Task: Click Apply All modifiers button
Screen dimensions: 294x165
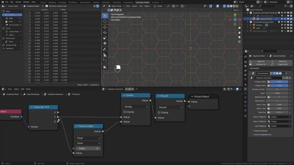Action: pos(260,61)
